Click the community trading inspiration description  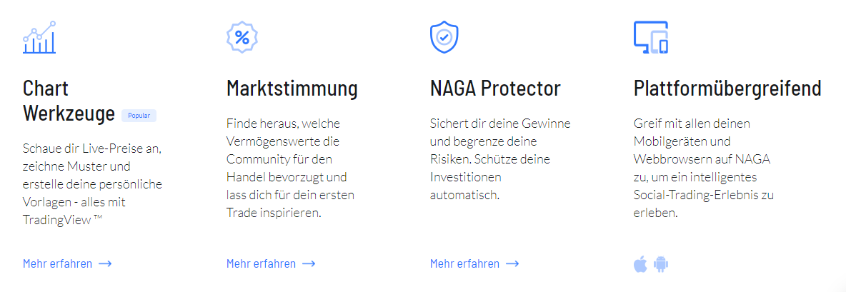click(x=290, y=168)
